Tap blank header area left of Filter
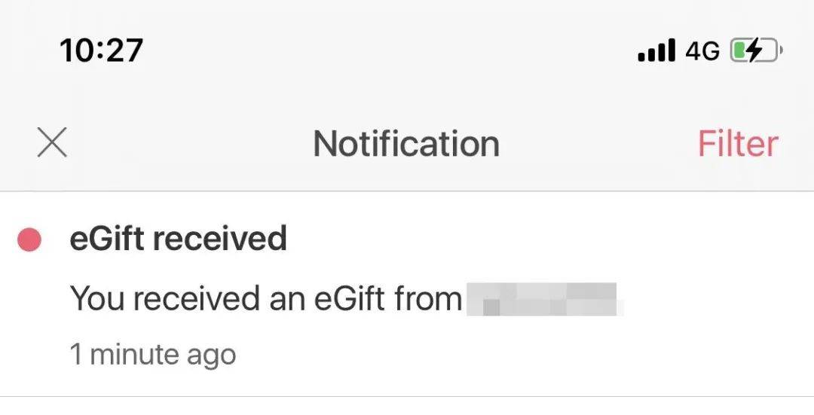 [603, 143]
